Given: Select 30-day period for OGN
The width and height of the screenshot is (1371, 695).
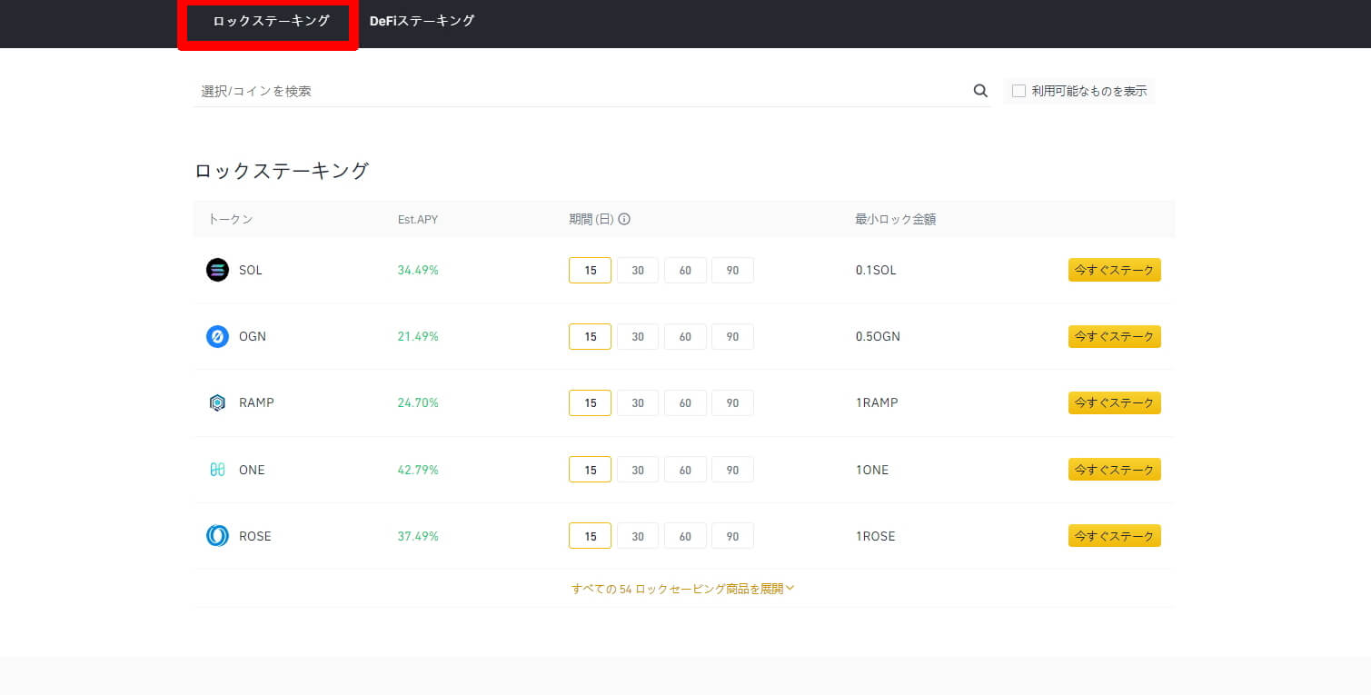Looking at the screenshot, I should pyautogui.click(x=638, y=337).
